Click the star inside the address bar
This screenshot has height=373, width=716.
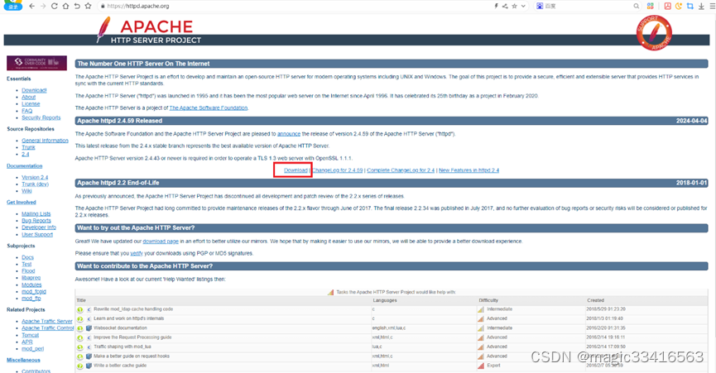[515, 6]
